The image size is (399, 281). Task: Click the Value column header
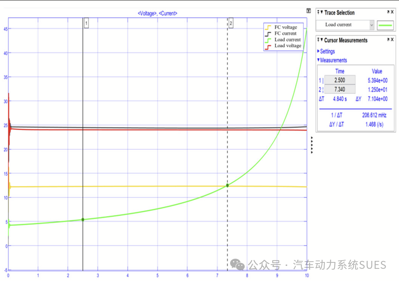377,71
